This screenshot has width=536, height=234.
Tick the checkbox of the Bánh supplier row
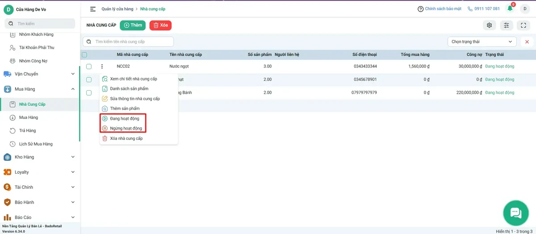[89, 93]
